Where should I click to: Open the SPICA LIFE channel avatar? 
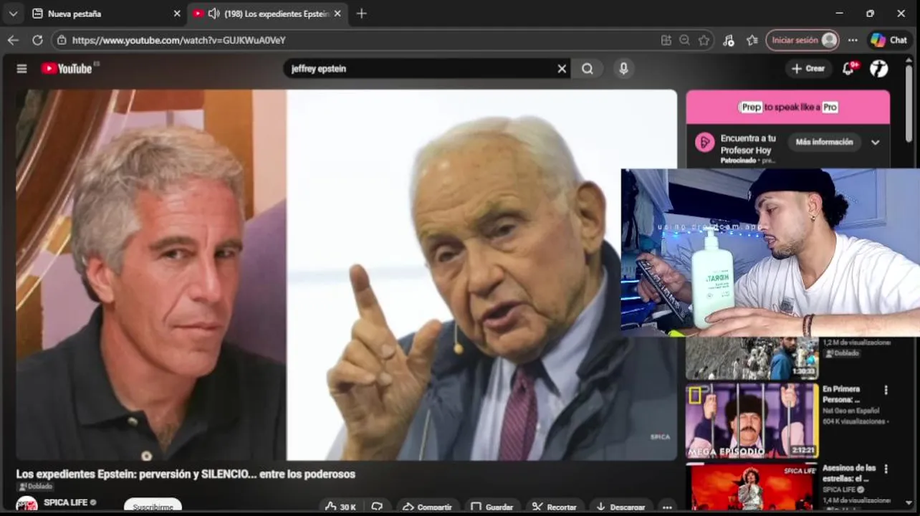pyautogui.click(x=27, y=505)
